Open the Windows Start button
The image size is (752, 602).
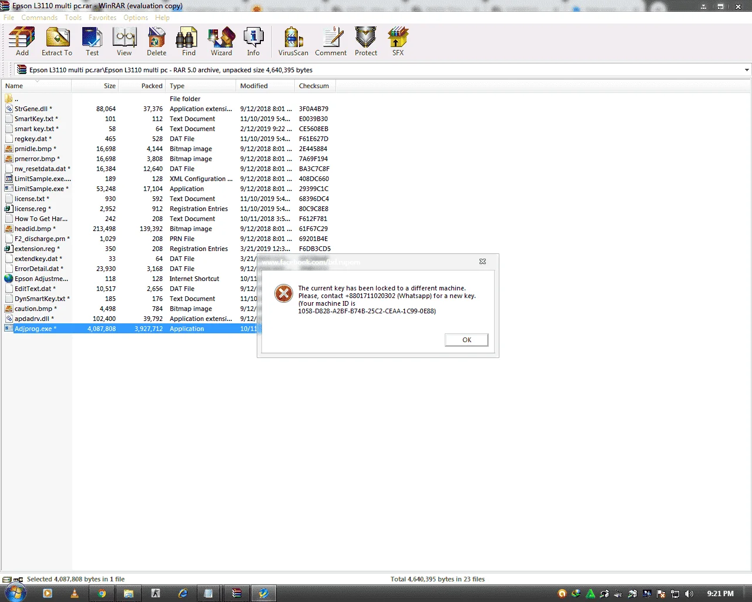point(16,593)
